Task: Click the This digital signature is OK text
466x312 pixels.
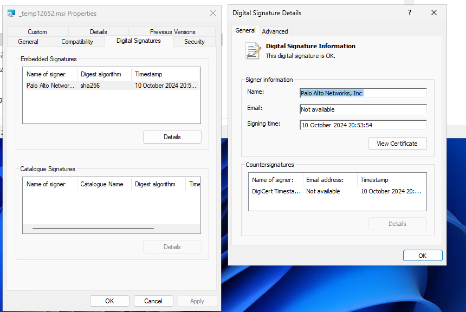Action: click(x=301, y=56)
